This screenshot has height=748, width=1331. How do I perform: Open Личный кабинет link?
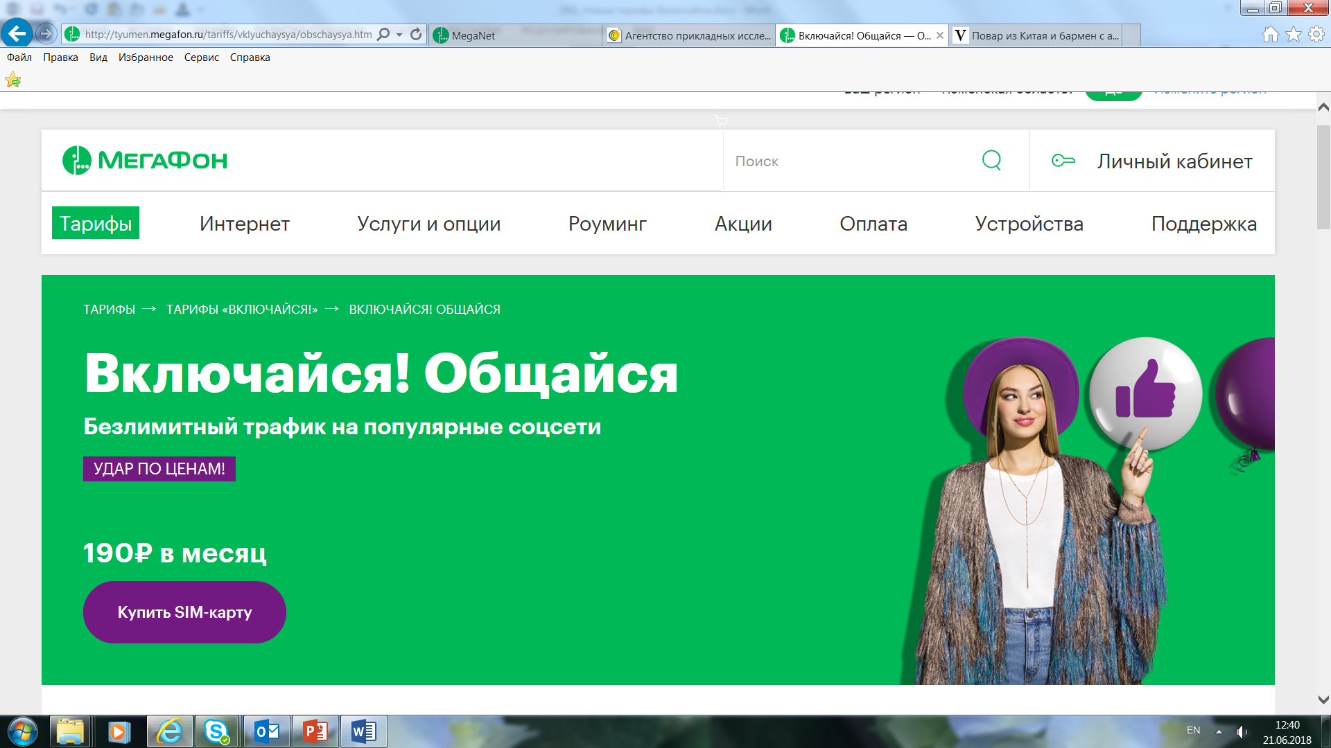(x=1174, y=161)
